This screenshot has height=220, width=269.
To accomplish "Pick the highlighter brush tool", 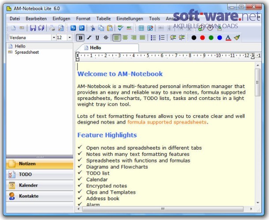I will [x=237, y=38].
